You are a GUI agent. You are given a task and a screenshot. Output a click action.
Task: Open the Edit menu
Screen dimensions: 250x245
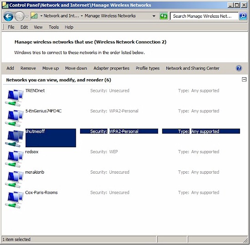click(x=24, y=27)
